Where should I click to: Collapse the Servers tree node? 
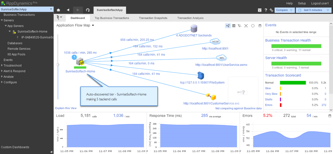(x=2, y=20)
